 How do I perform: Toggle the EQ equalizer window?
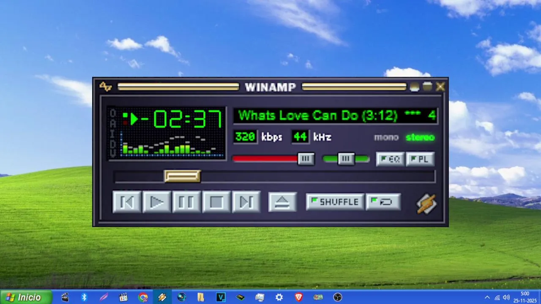click(x=390, y=159)
